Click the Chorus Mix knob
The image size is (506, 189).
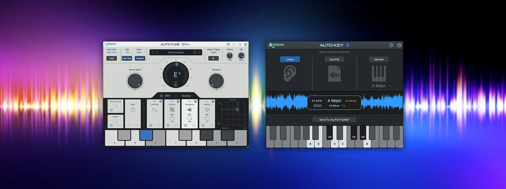tap(172, 118)
